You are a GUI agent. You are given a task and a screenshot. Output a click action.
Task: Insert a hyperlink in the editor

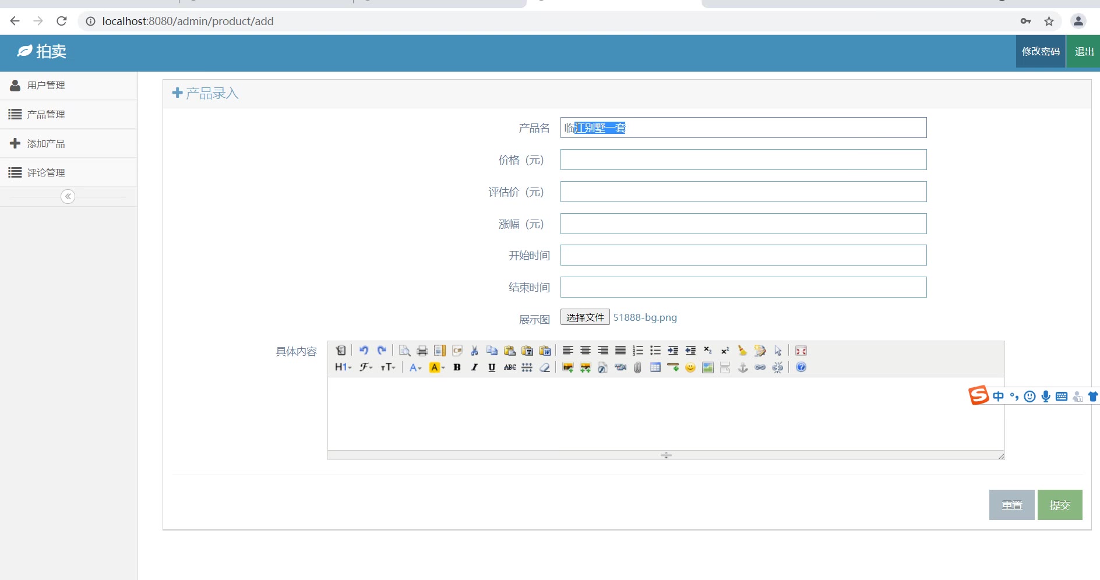click(x=760, y=367)
